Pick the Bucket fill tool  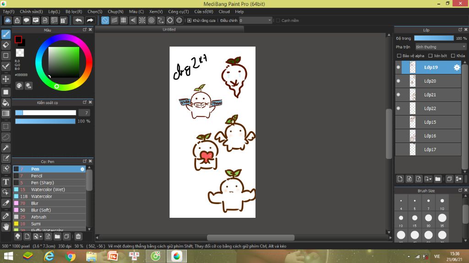[x=6, y=103]
